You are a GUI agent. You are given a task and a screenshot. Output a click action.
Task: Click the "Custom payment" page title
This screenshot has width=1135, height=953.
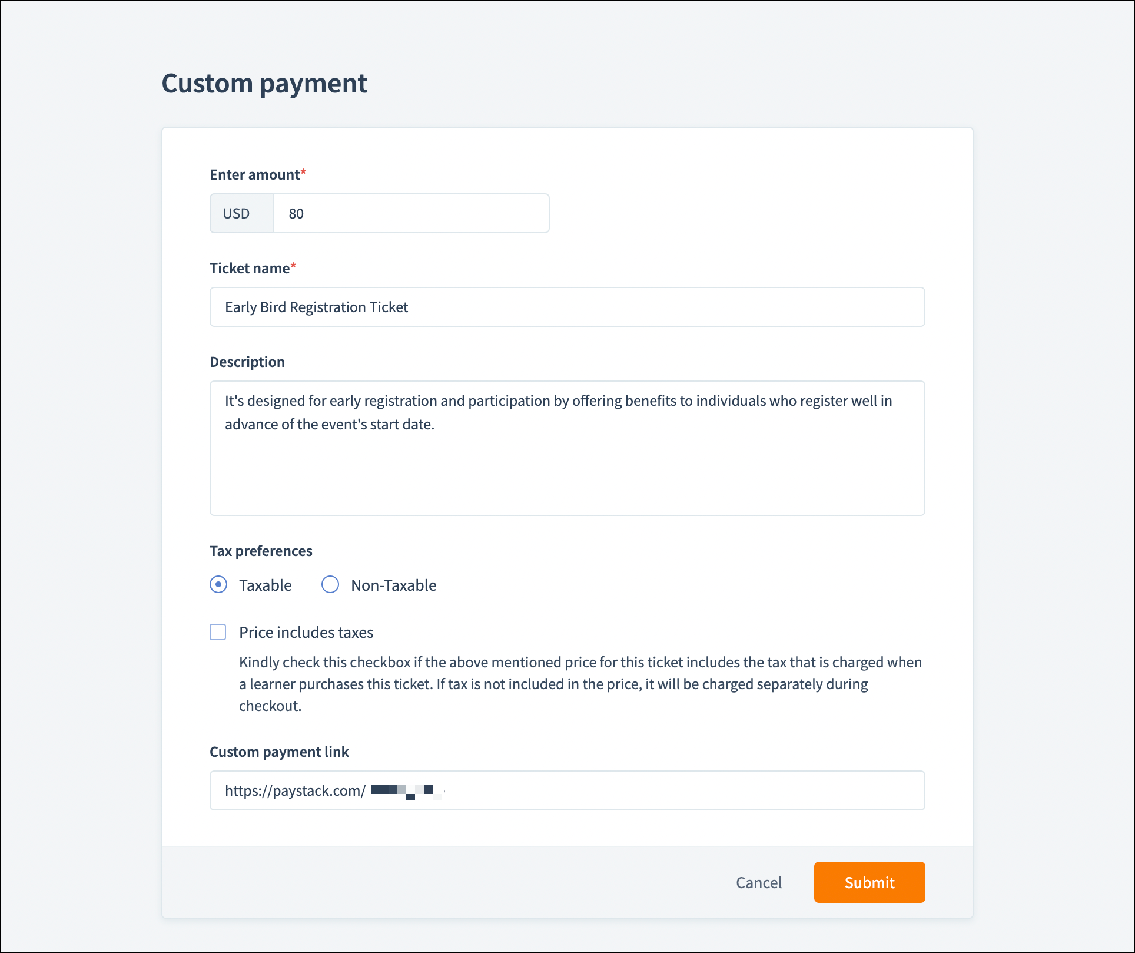point(264,84)
